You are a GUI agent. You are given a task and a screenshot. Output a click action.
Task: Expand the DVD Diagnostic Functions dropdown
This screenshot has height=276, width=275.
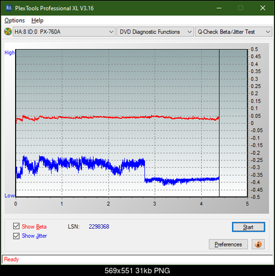[155, 32]
